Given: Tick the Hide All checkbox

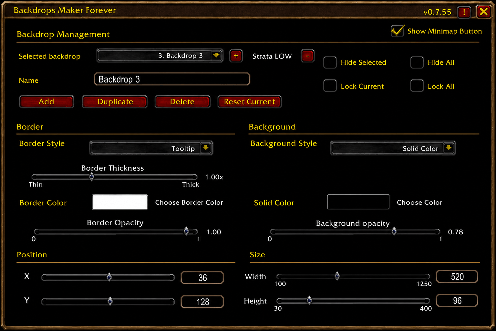Looking at the screenshot, I should click(417, 62).
